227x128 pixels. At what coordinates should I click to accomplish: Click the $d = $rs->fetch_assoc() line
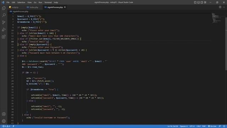coord(40,81)
